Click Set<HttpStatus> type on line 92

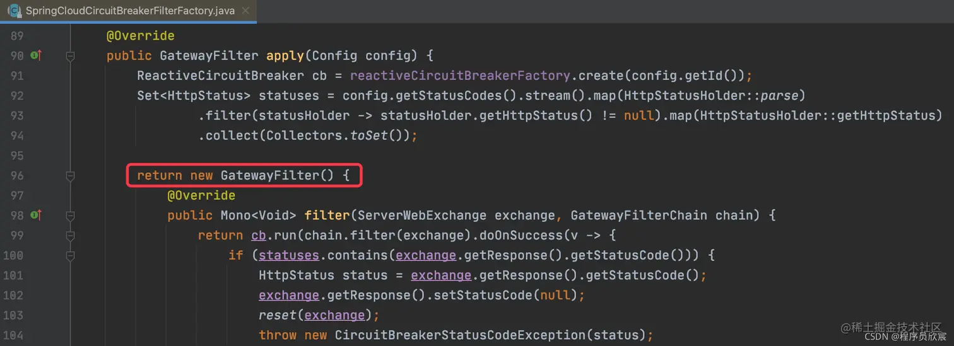[x=194, y=96]
